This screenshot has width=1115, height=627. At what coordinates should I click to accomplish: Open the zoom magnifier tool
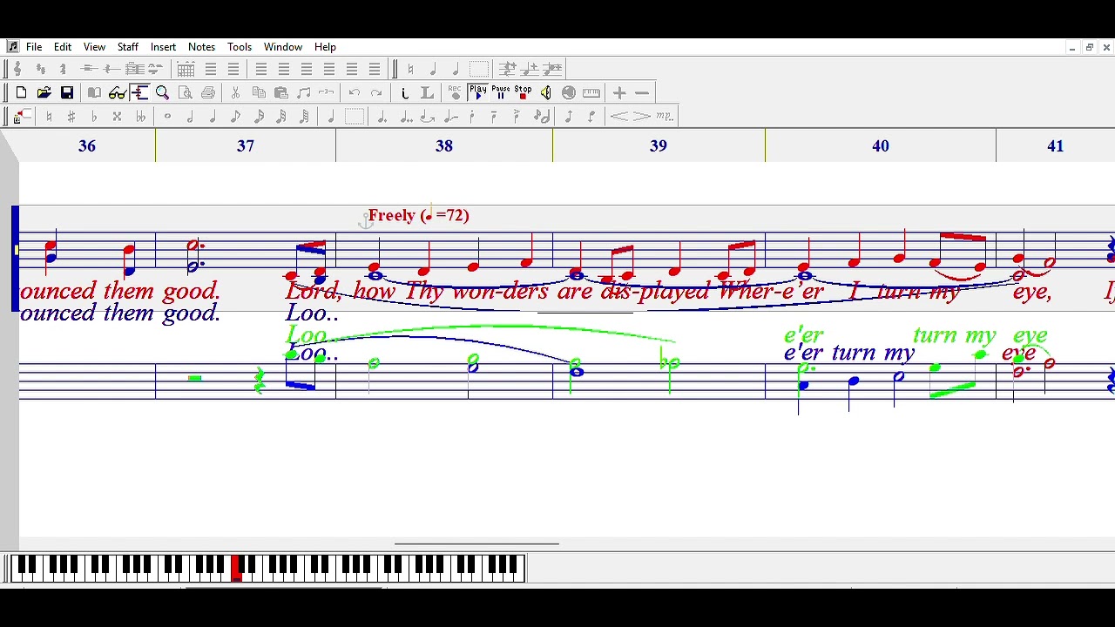click(162, 92)
